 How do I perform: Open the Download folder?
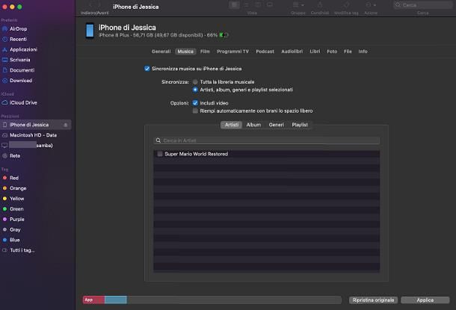(x=21, y=81)
